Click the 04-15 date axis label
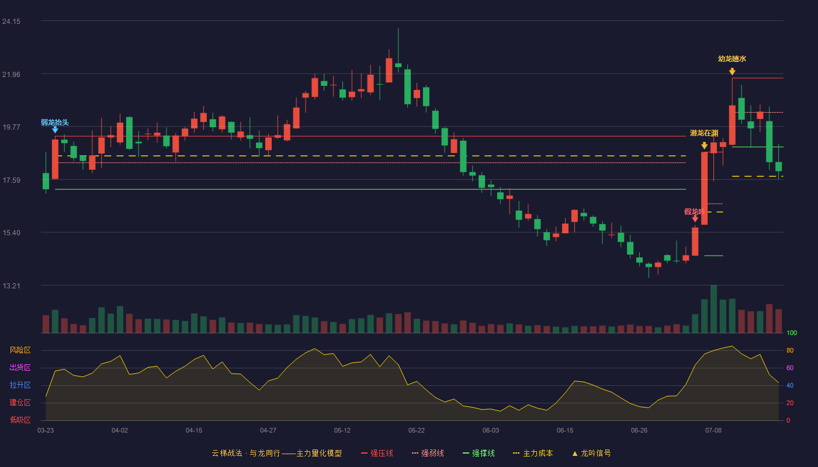The height and width of the screenshot is (467, 818). point(194,430)
